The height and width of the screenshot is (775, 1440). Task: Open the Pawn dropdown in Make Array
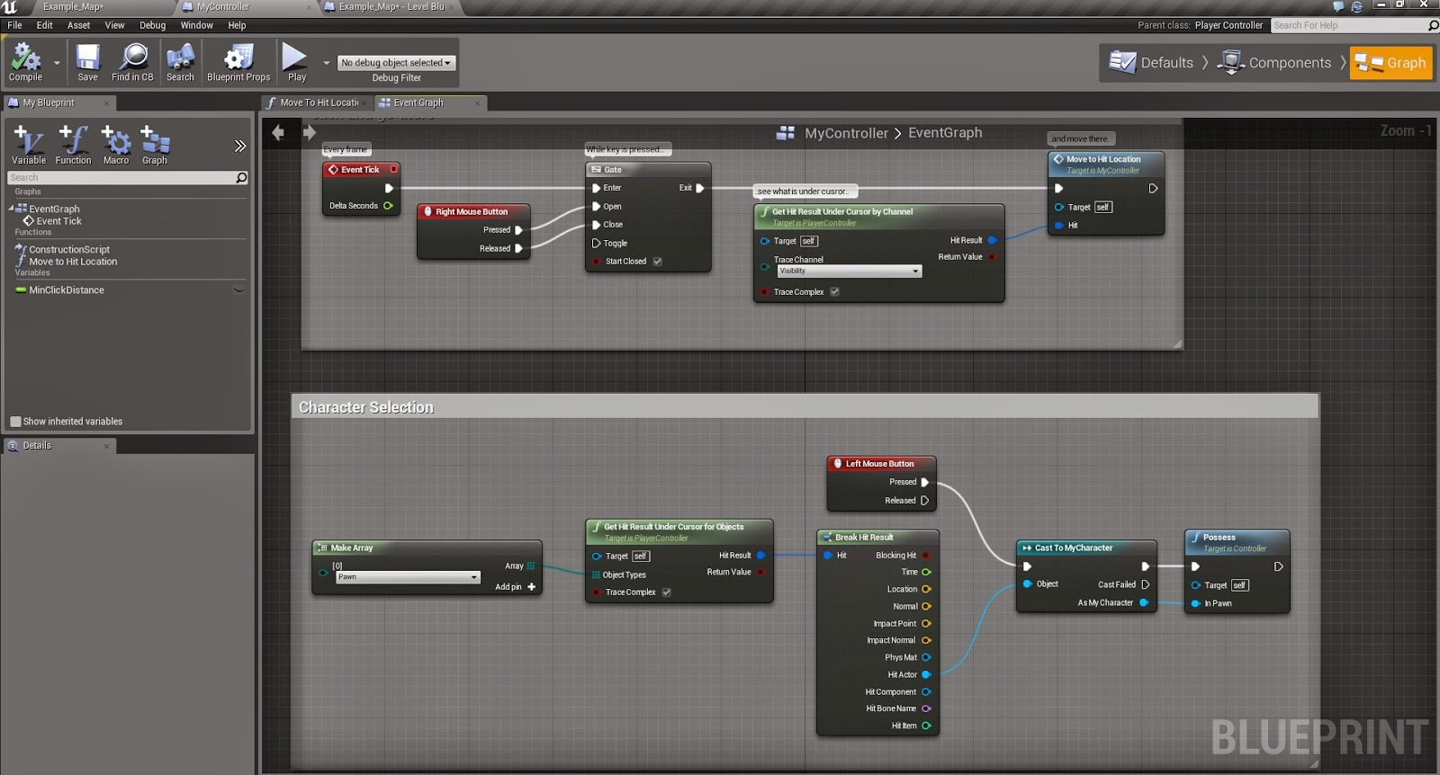tap(408, 577)
